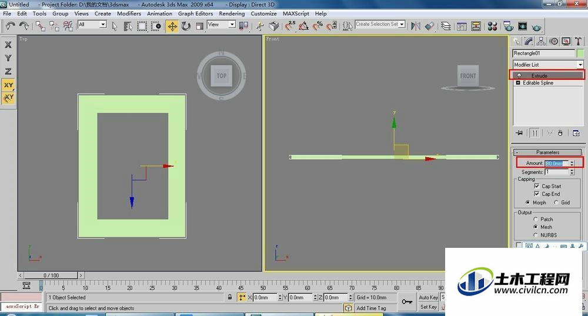
Task: Click the Segments spinner arrows
Action: point(572,172)
